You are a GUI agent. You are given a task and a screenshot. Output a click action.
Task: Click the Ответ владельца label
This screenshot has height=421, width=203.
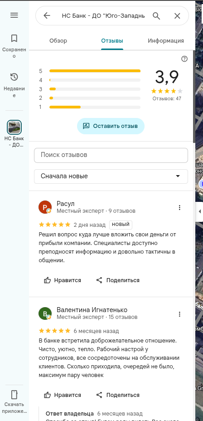pyautogui.click(x=70, y=413)
